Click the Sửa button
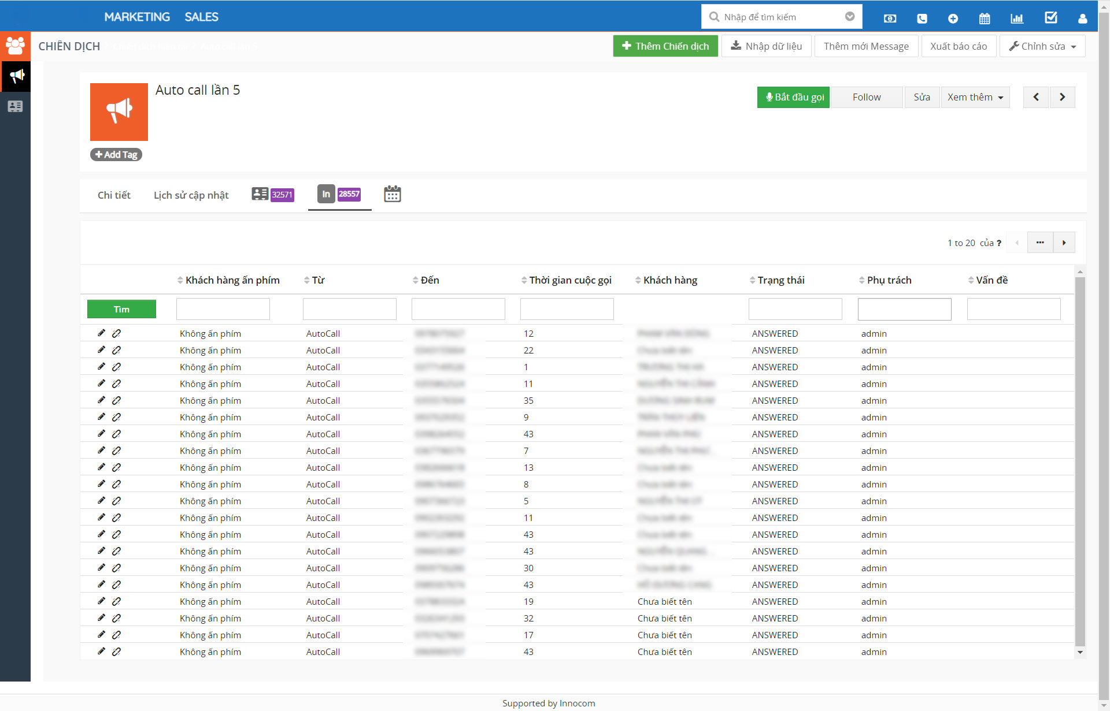The height and width of the screenshot is (711, 1110). pos(922,97)
